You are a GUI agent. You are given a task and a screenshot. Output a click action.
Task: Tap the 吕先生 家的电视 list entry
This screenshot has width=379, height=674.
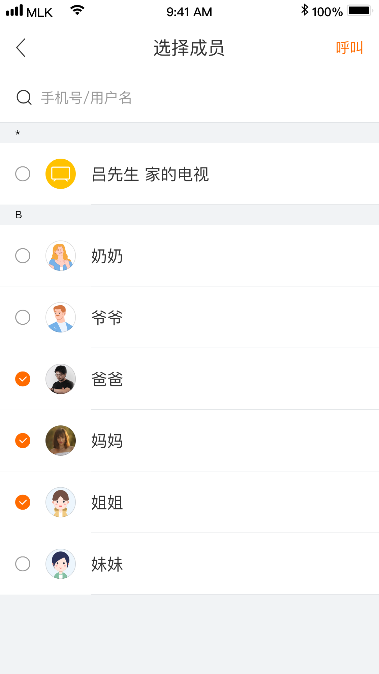point(150,174)
